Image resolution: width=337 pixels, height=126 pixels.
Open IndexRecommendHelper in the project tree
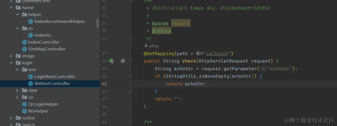(x=60, y=22)
